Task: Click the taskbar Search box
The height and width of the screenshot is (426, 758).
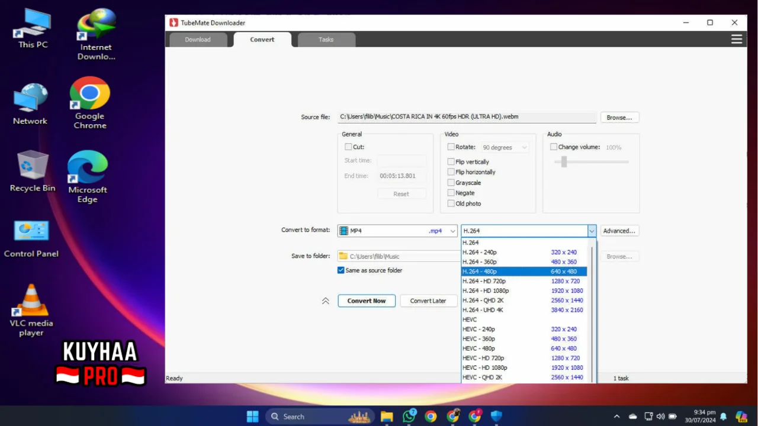Action: coord(320,417)
